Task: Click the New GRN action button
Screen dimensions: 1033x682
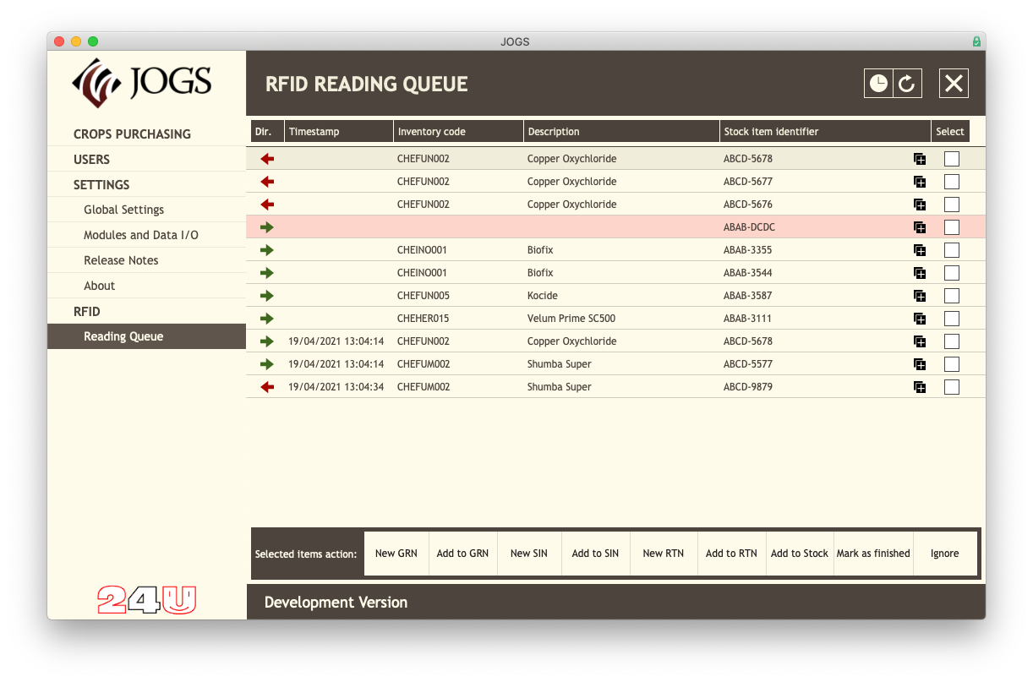Action: [396, 553]
